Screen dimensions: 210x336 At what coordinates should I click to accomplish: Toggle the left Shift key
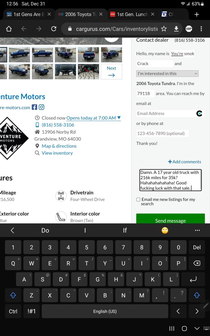[x=13, y=295]
